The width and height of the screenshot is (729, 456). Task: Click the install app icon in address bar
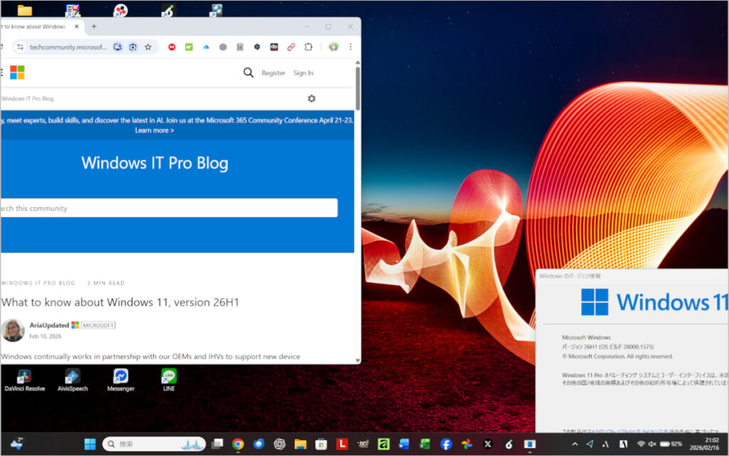point(117,47)
